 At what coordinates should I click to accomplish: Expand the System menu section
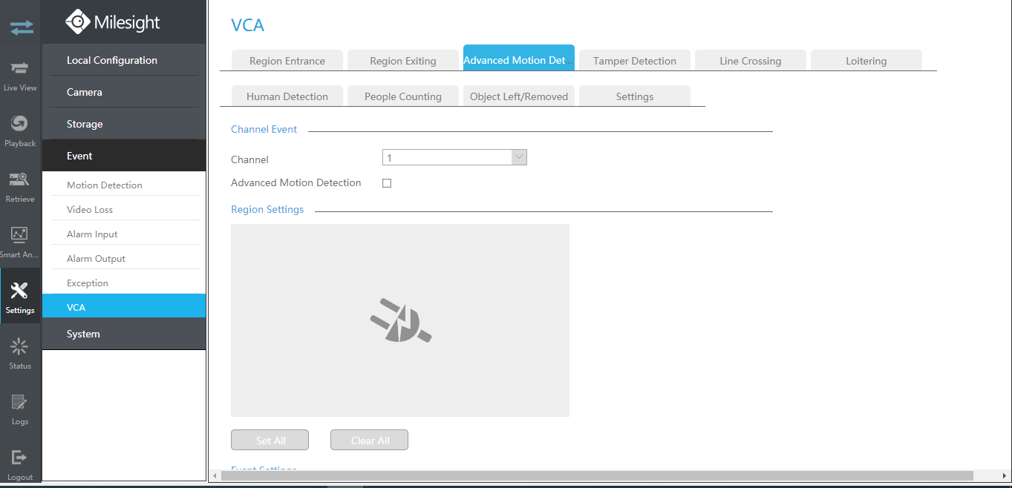click(x=124, y=334)
